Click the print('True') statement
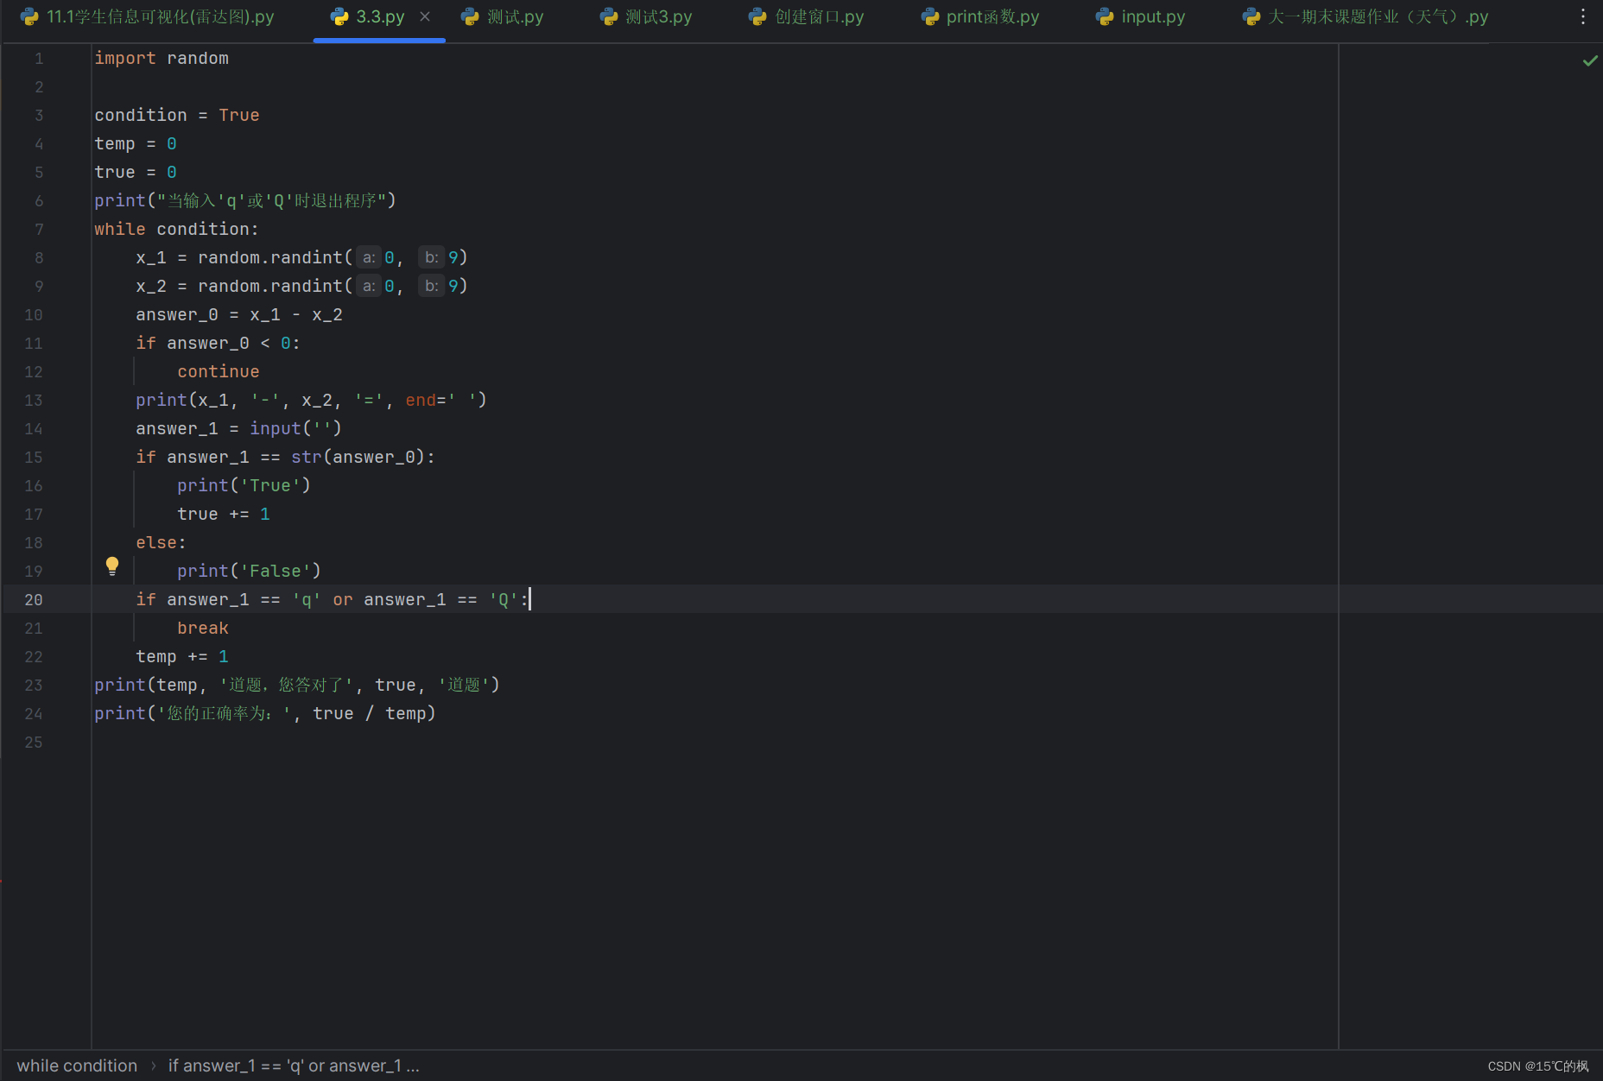Image resolution: width=1603 pixels, height=1081 pixels. pos(244,485)
